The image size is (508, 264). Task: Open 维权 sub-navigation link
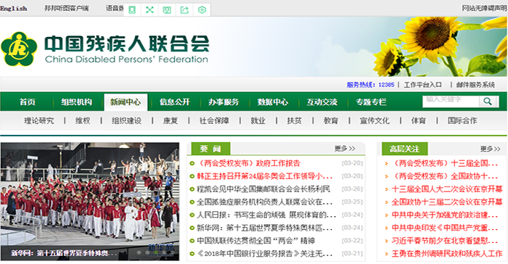pos(83,121)
